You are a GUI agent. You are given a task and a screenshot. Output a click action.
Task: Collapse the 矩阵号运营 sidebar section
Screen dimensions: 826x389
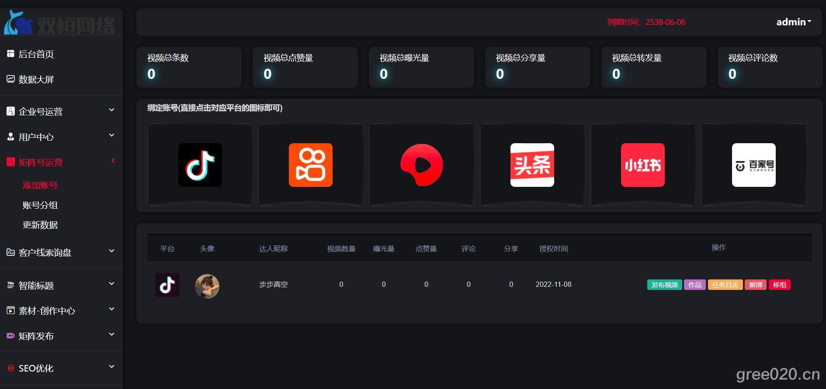coord(61,162)
